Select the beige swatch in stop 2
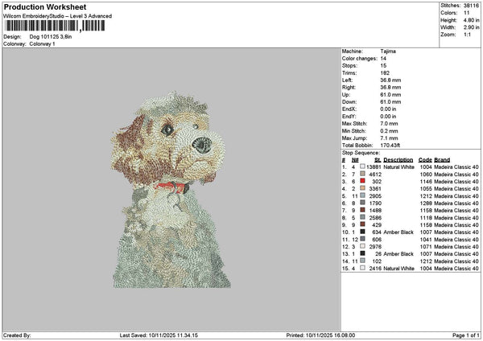 click(362, 174)
